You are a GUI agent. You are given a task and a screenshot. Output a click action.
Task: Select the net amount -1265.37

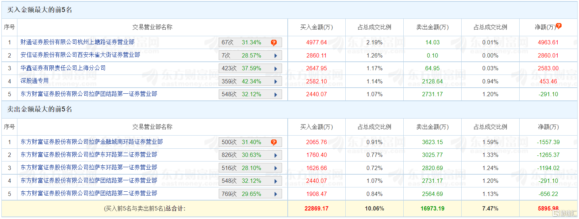pyautogui.click(x=548, y=155)
